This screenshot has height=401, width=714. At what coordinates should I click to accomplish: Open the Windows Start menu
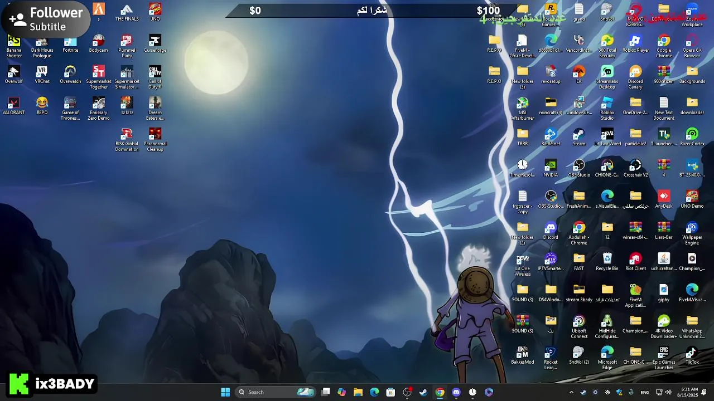(x=225, y=392)
